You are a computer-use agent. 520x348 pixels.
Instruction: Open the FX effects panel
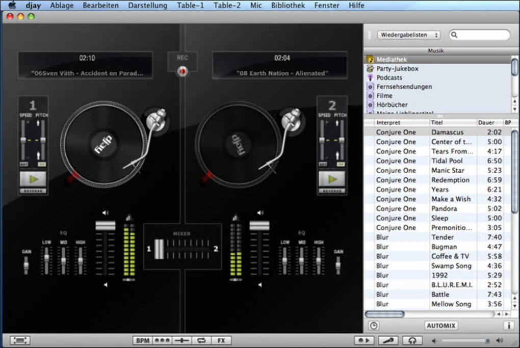(x=221, y=340)
